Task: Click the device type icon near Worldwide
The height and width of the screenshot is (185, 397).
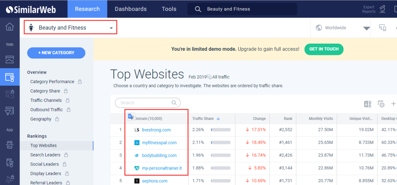Action: pos(383,28)
